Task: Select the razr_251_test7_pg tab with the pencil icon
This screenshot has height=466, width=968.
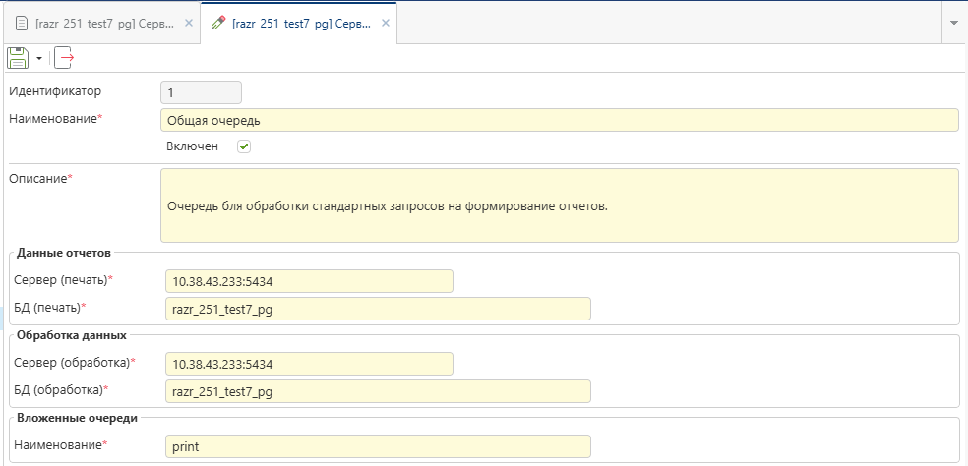Action: [x=301, y=24]
